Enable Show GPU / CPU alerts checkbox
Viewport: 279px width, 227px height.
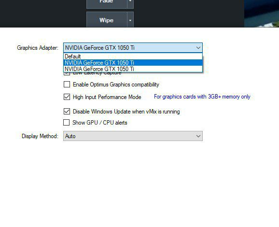click(66, 123)
